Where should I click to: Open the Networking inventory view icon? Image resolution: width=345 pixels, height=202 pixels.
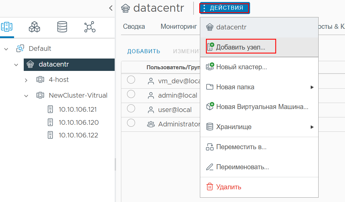90,27
